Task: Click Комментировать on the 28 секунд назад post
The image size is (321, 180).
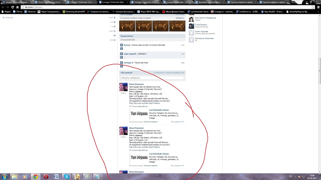Action: (x=151, y=166)
